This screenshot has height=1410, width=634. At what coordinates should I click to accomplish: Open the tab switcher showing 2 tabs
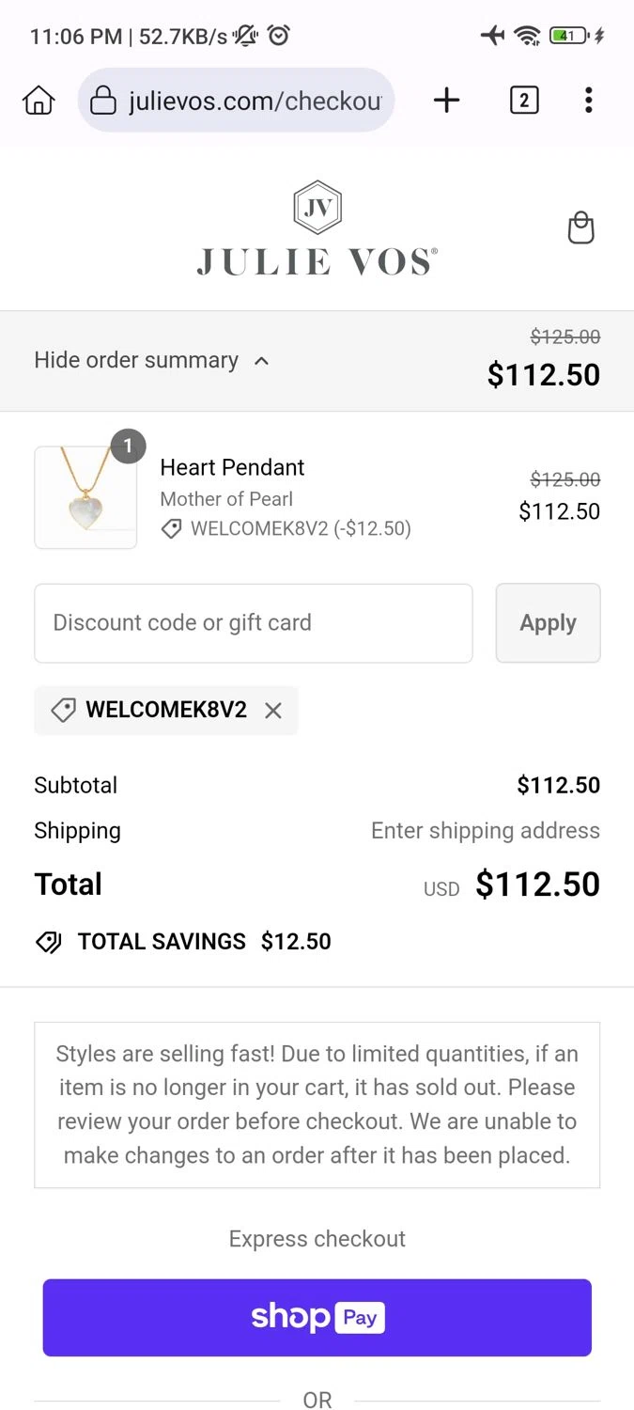[523, 100]
